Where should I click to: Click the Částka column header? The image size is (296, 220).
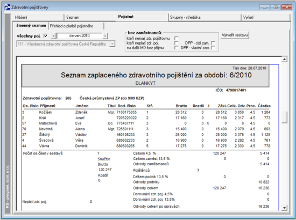pyautogui.click(x=264, y=106)
